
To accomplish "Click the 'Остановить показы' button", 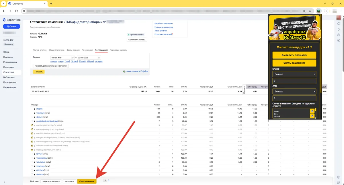I will (x=137, y=40).
